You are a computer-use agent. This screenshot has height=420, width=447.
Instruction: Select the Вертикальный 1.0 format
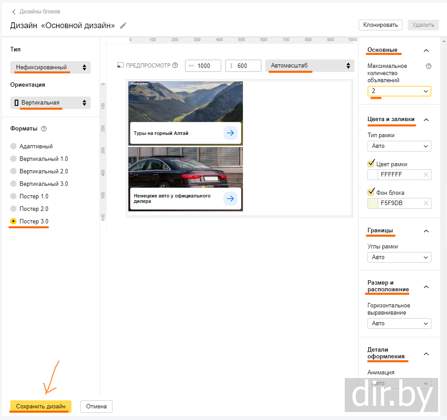pyautogui.click(x=13, y=159)
